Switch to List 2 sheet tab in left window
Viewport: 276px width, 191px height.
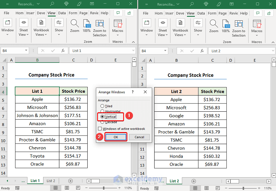(x=51, y=181)
